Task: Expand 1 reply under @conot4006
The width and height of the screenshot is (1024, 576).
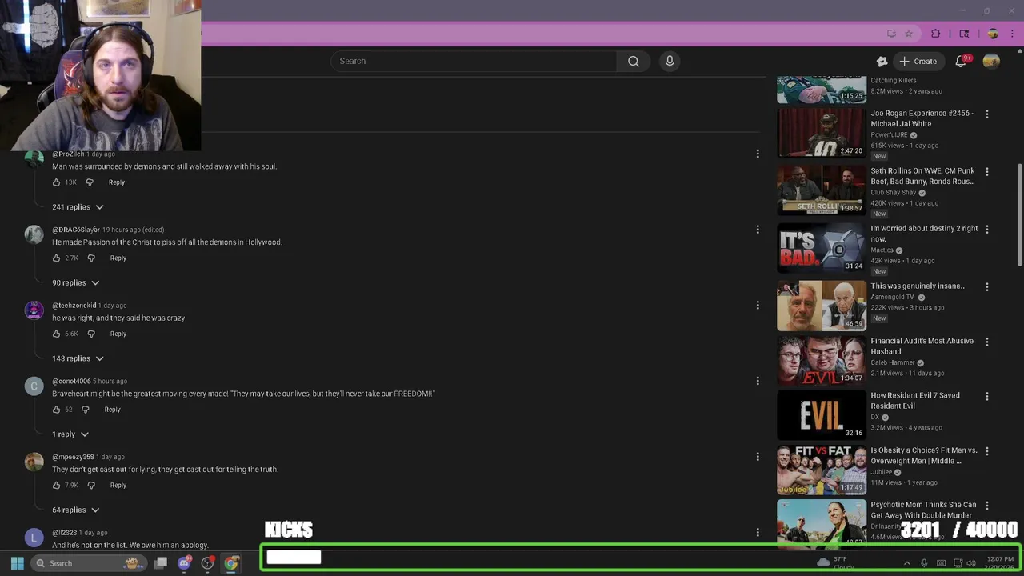Action: (70, 434)
